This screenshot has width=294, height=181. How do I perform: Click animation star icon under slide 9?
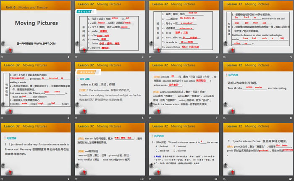(2, 179)
